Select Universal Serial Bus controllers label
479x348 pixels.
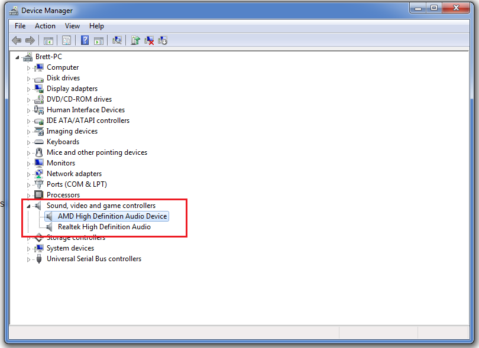point(94,259)
